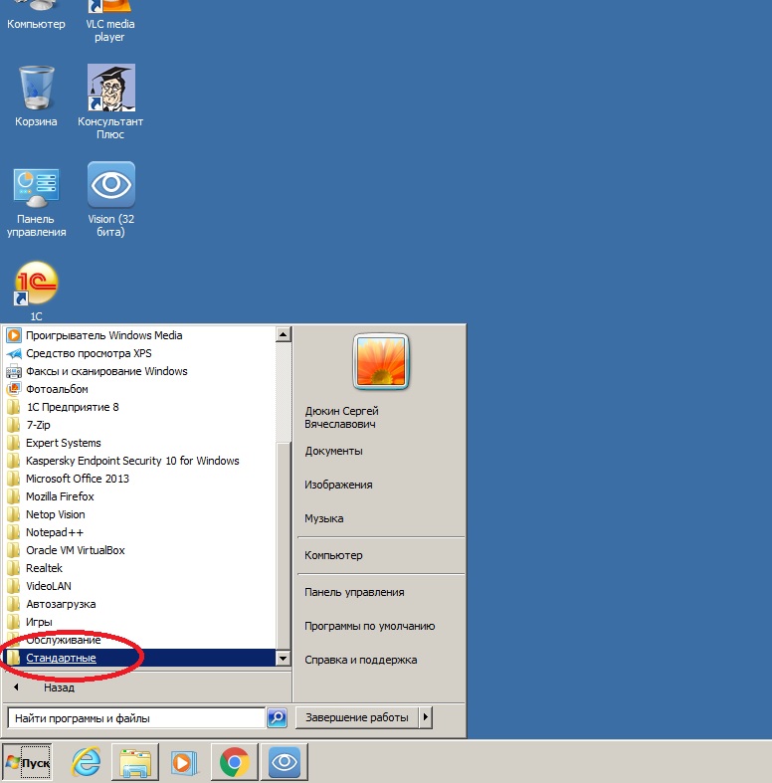This screenshot has width=772, height=783.
Task: Expand the Netop Vision folder
Action: 139,514
